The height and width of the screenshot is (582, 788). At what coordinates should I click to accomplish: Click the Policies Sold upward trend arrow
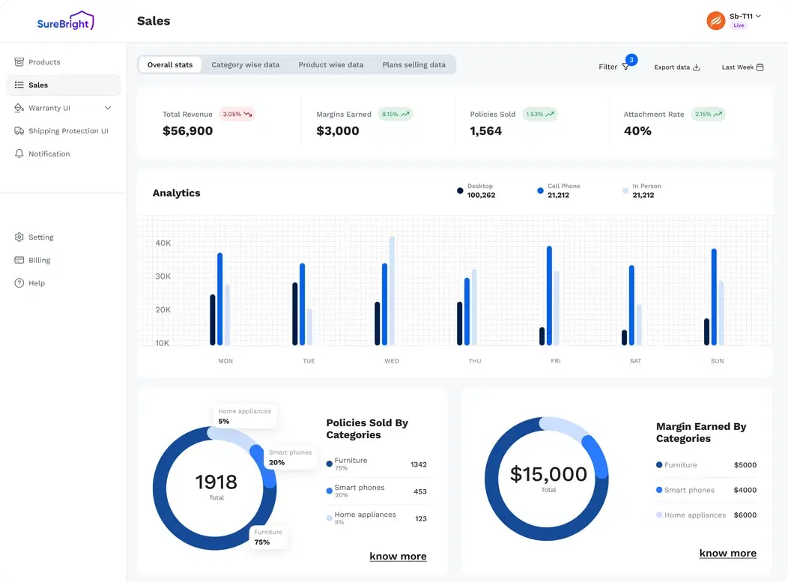[550, 114]
